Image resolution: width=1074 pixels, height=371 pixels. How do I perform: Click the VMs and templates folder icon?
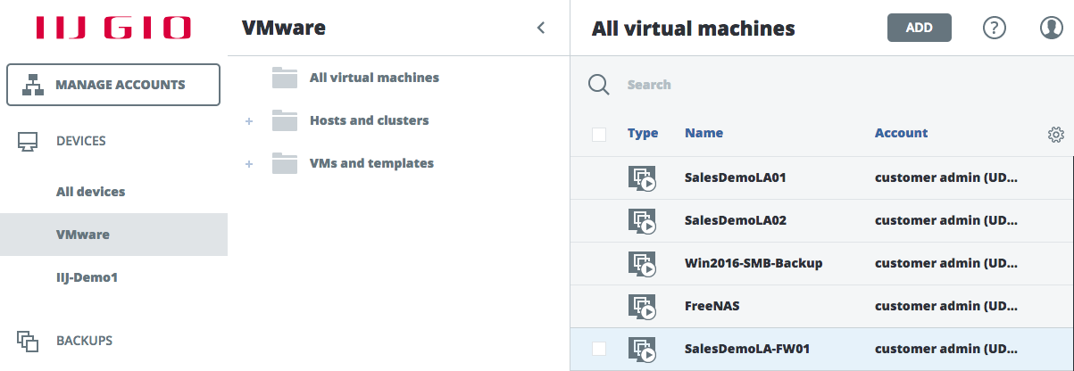coord(285,163)
